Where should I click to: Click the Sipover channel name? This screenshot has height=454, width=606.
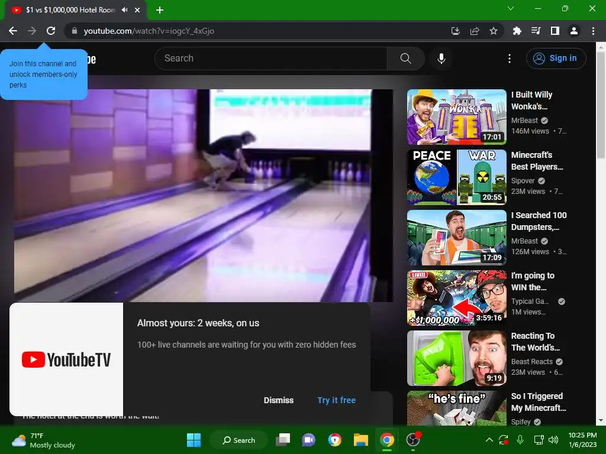[x=523, y=181]
